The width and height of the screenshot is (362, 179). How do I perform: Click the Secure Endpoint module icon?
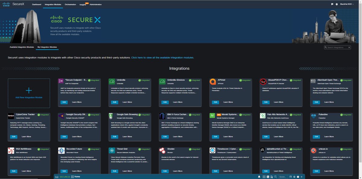[61, 81]
